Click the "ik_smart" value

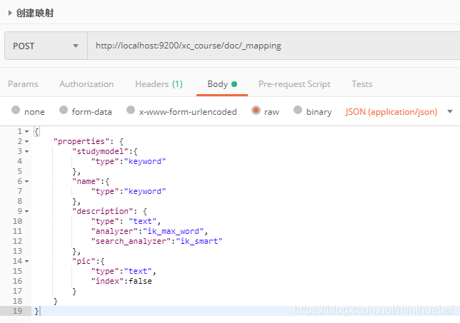pyautogui.click(x=199, y=241)
